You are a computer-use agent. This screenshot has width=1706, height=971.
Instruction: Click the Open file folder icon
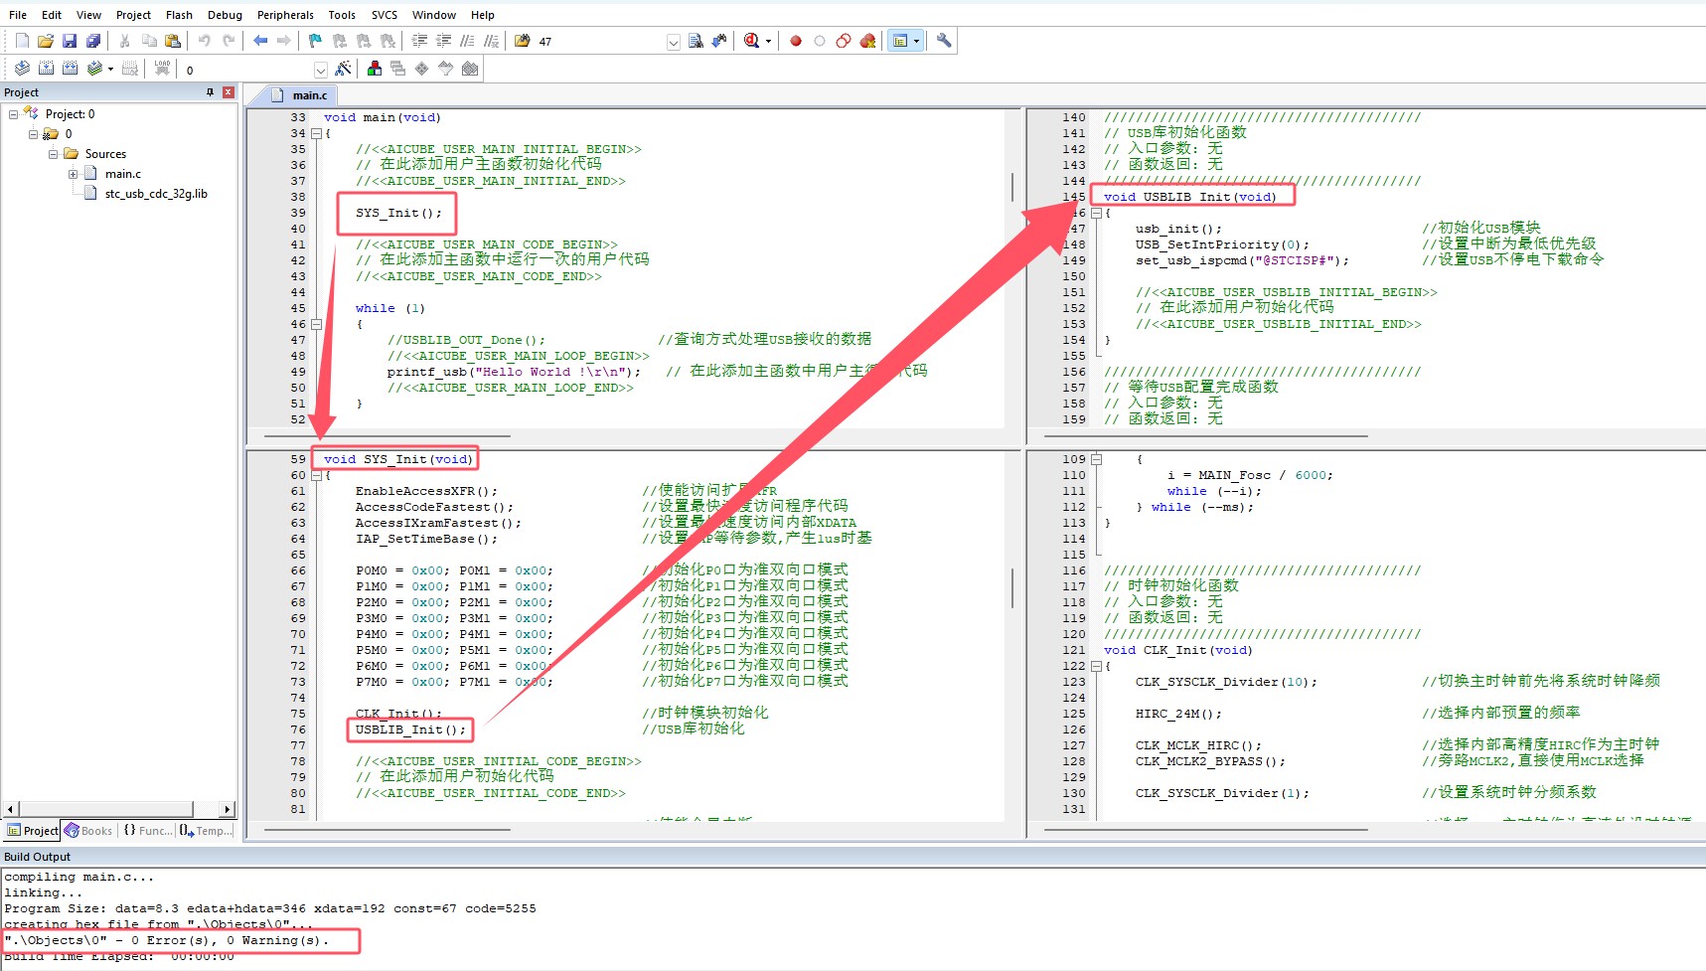(46, 41)
